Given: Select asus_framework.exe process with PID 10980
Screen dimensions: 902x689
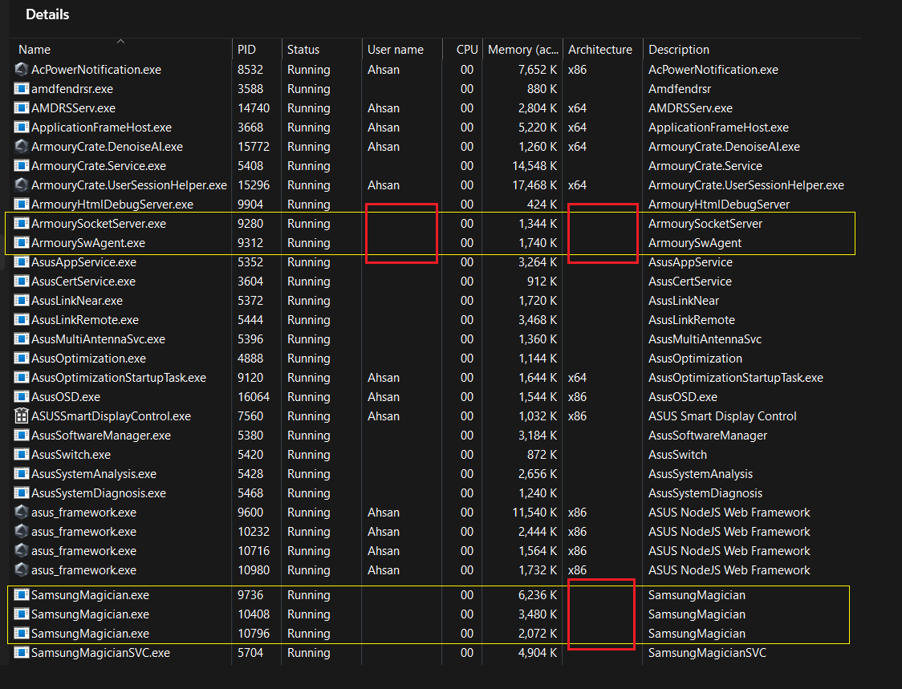Looking at the screenshot, I should click(x=84, y=570).
